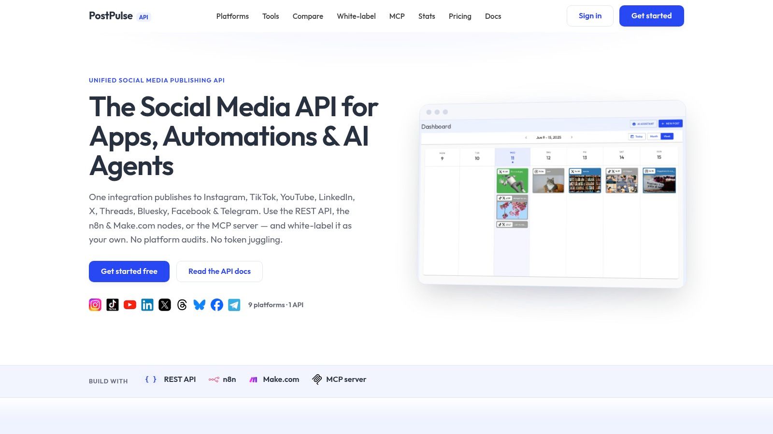Open the PostPulse home logo
773x434 pixels.
111,16
